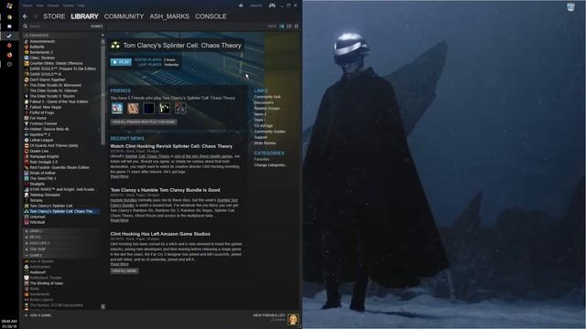The height and width of the screenshot is (329, 586).
Task: Open the Recycle Bin on desktop
Action: [x=570, y=6]
